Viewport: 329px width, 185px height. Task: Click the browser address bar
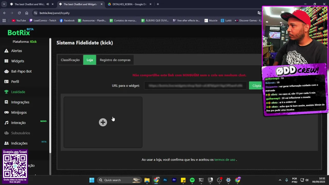tap(147, 13)
